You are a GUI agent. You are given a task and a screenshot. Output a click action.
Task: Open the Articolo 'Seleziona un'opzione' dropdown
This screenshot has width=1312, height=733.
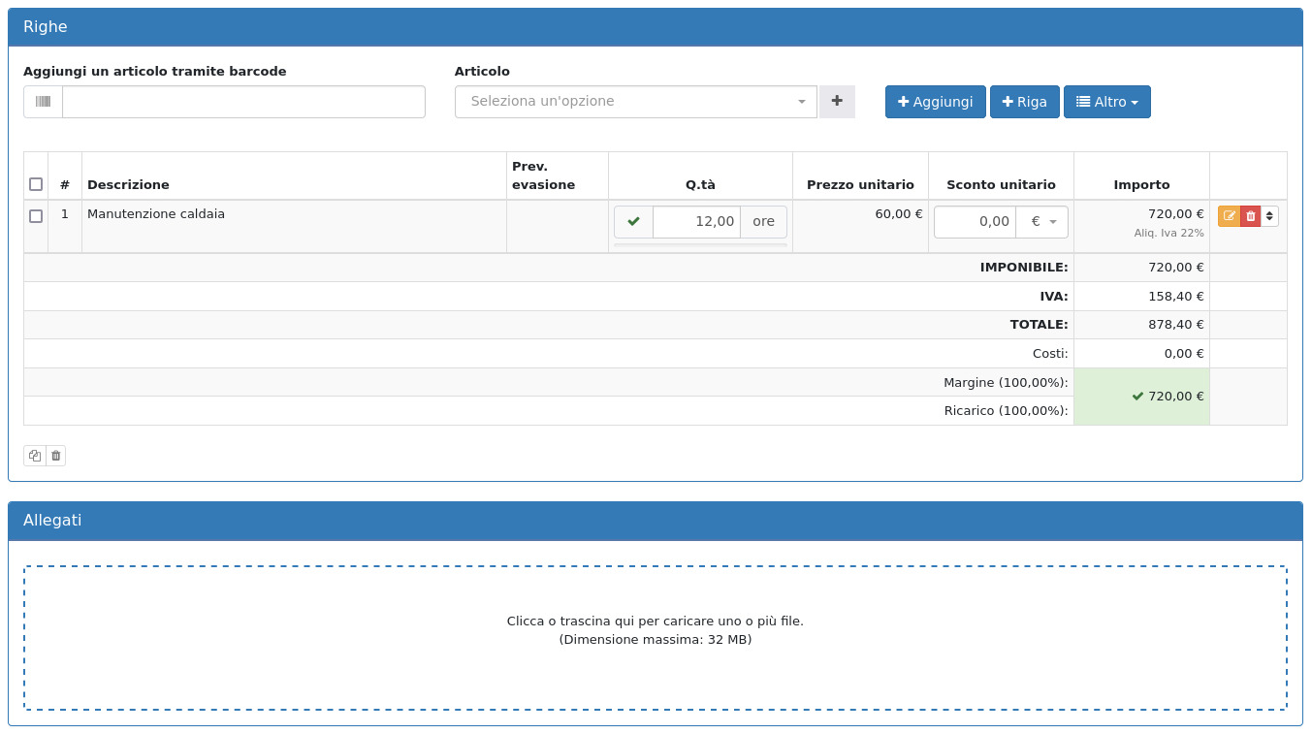(x=635, y=102)
